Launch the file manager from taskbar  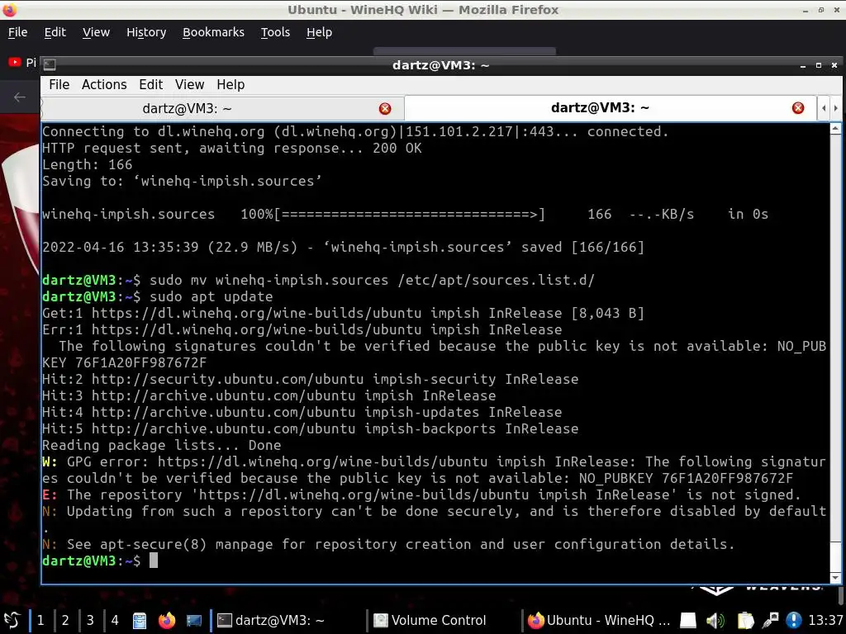(x=140, y=621)
